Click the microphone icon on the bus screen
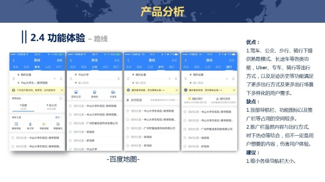Screen dimensions: 325x182 (x=118, y=79)
